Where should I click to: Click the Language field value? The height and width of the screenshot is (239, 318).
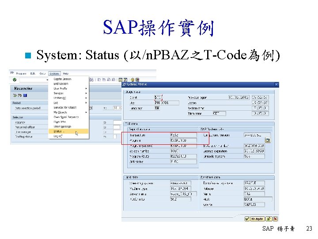[x=157, y=108]
